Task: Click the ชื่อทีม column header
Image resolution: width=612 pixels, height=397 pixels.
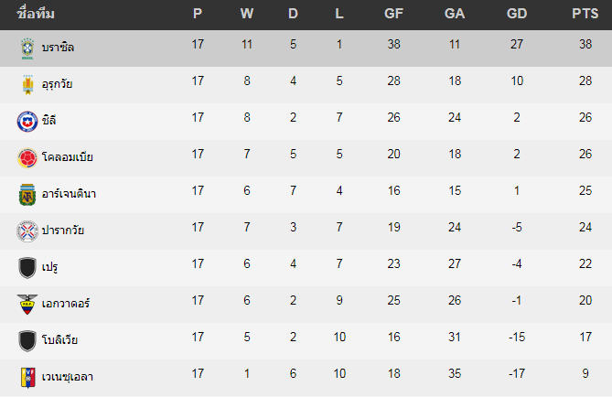Action: click(x=35, y=14)
